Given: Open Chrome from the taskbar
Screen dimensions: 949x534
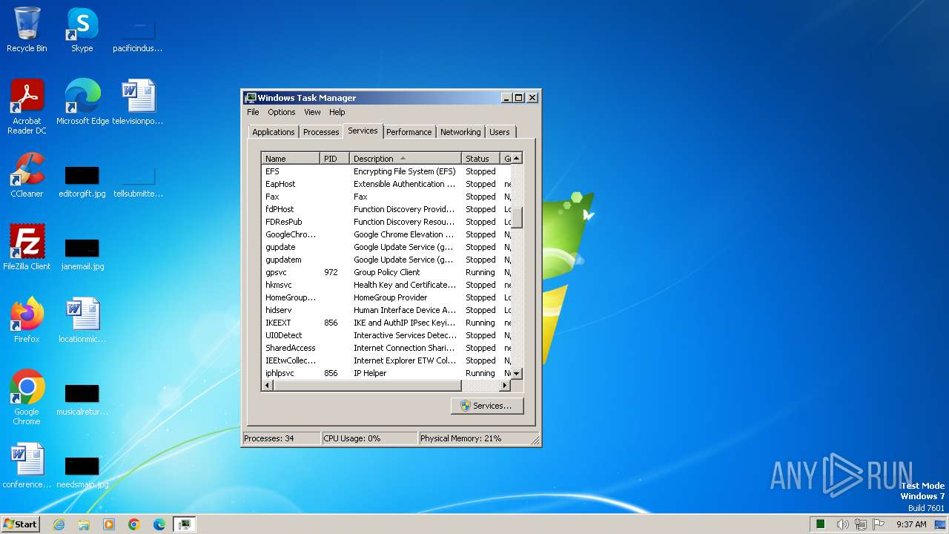Looking at the screenshot, I should (x=134, y=524).
